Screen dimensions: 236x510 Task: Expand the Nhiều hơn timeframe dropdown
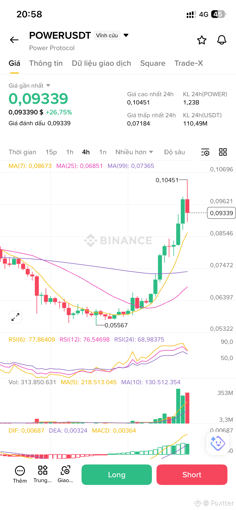click(x=134, y=152)
